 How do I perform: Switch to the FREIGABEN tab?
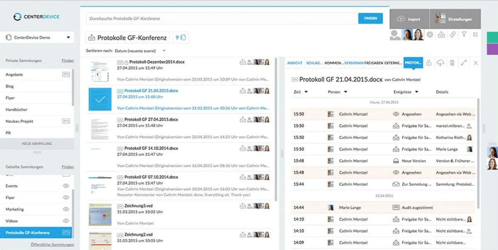coord(374,63)
